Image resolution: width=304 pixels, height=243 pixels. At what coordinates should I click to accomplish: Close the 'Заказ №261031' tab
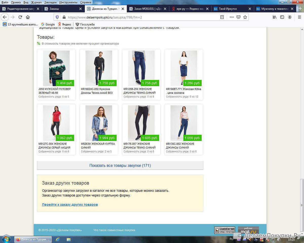165,9
